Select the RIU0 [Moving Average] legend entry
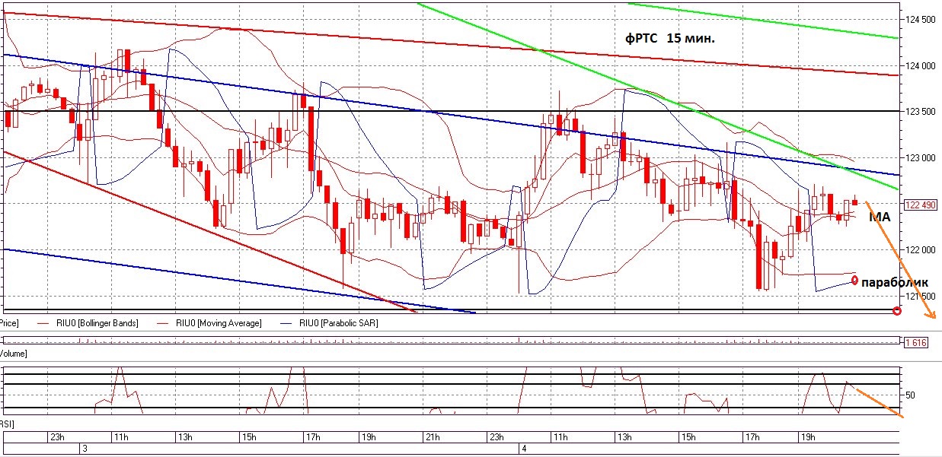Screen dimensions: 942x457 [208, 323]
